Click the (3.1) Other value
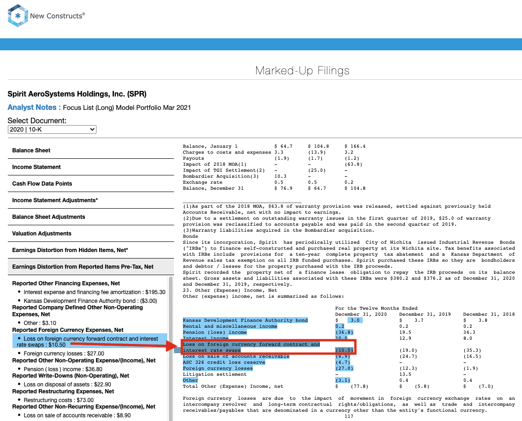 pos(342,380)
